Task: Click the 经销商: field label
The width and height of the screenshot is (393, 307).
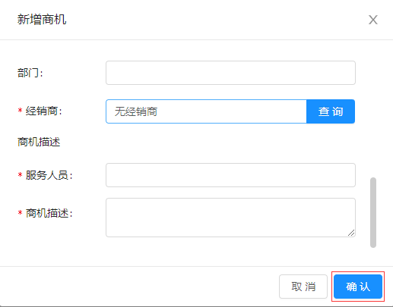Action: [44, 111]
